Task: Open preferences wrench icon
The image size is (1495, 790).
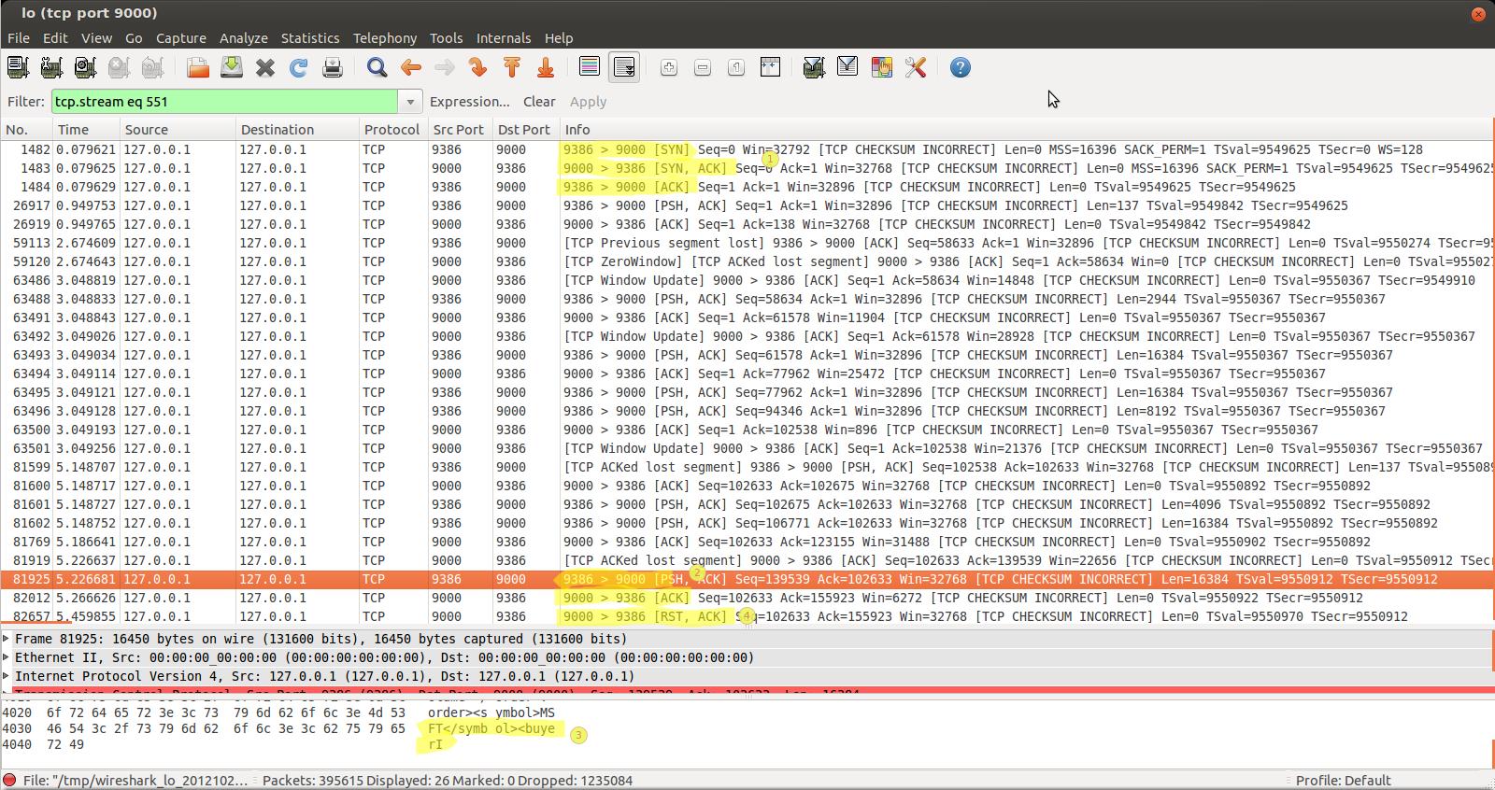Action: point(916,67)
